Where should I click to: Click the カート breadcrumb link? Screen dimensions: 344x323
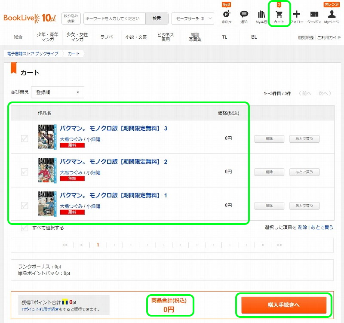[x=74, y=54]
